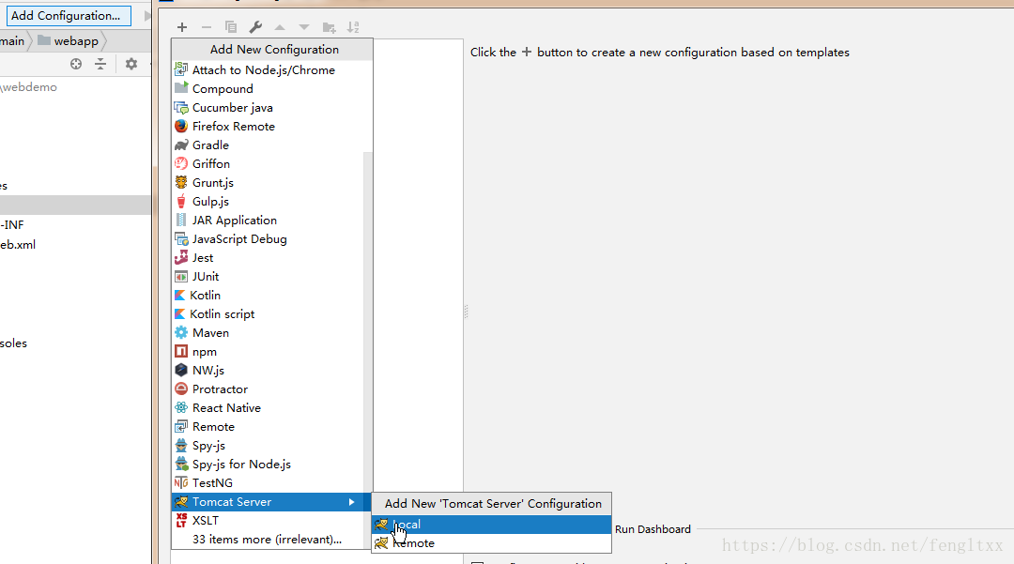Click the Gradle elephant icon
1014x564 pixels.
pos(181,145)
